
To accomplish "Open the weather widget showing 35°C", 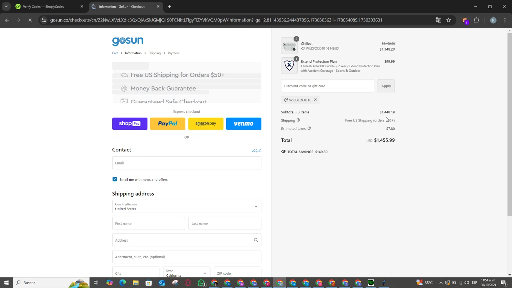I will [425, 283].
